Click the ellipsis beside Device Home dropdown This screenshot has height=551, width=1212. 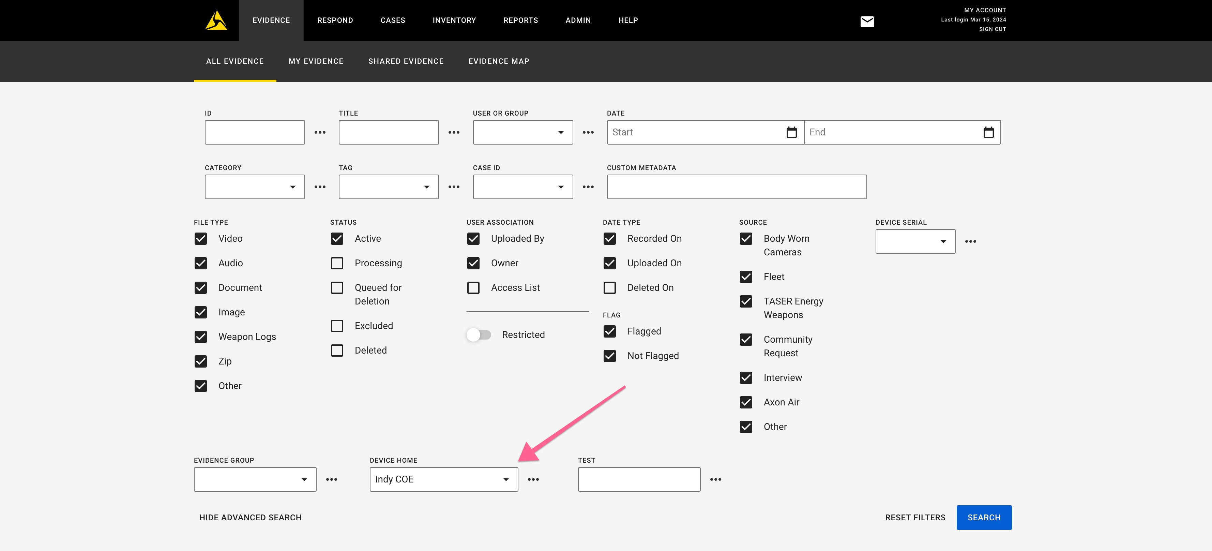(533, 479)
